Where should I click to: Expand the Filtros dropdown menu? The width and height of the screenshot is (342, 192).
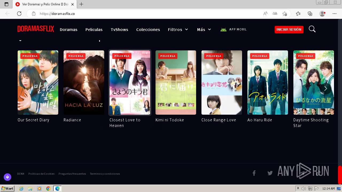(x=178, y=30)
